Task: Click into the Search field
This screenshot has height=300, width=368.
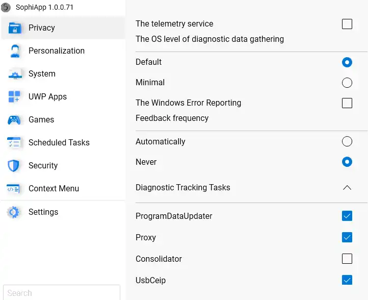Action: click(x=61, y=293)
